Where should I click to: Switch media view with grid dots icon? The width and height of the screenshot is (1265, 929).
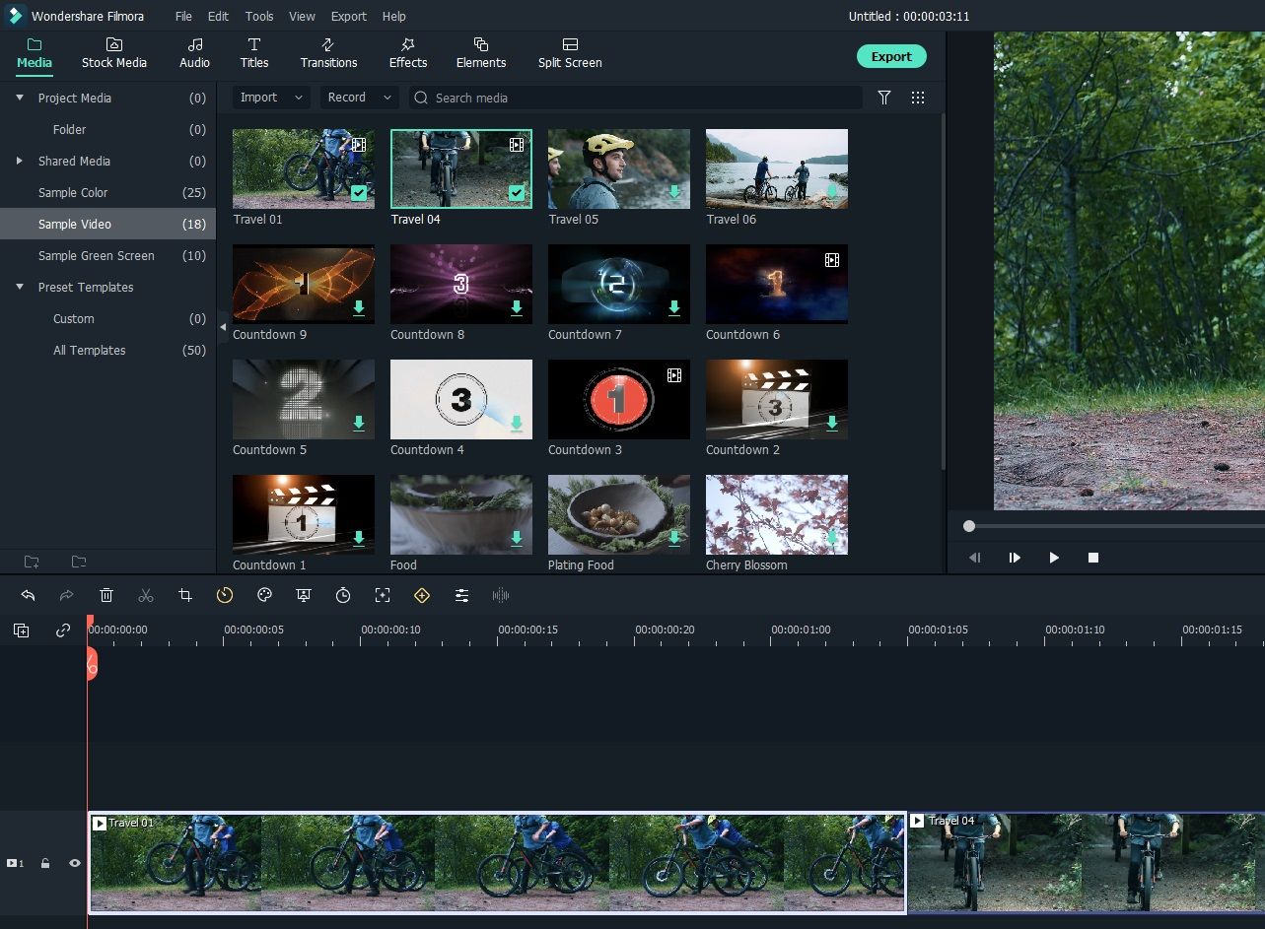pos(918,98)
